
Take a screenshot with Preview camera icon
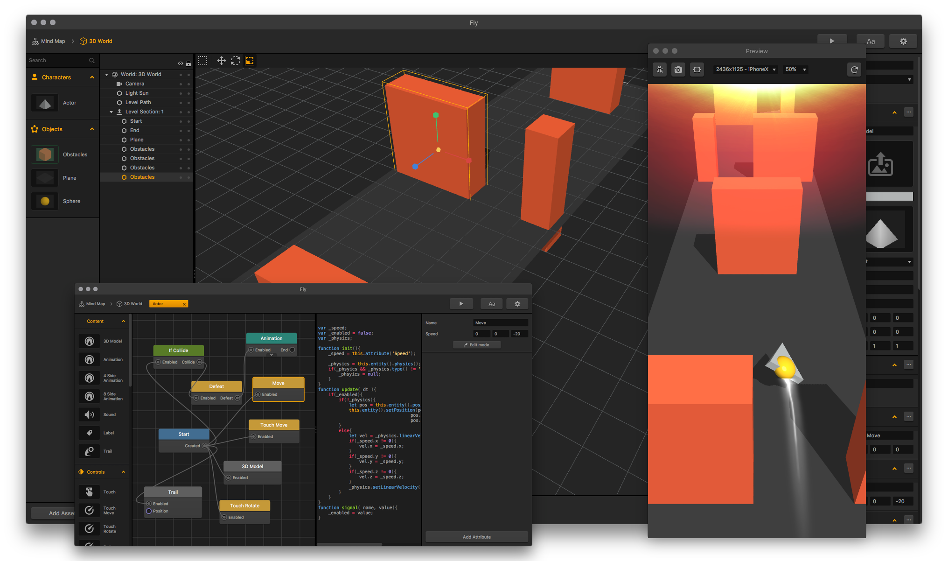(678, 70)
